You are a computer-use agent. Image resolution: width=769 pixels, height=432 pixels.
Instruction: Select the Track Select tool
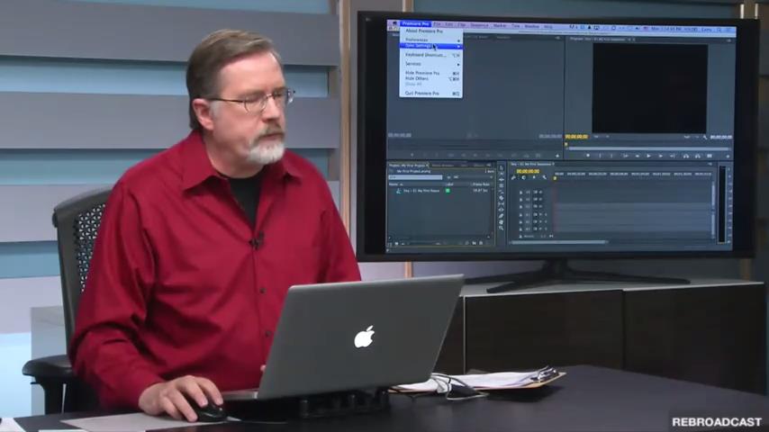[x=502, y=174]
